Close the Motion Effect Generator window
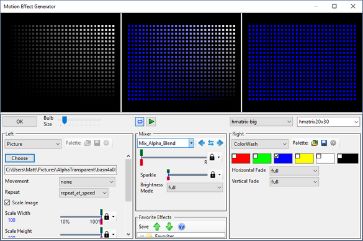363x241 pixels. click(353, 6)
